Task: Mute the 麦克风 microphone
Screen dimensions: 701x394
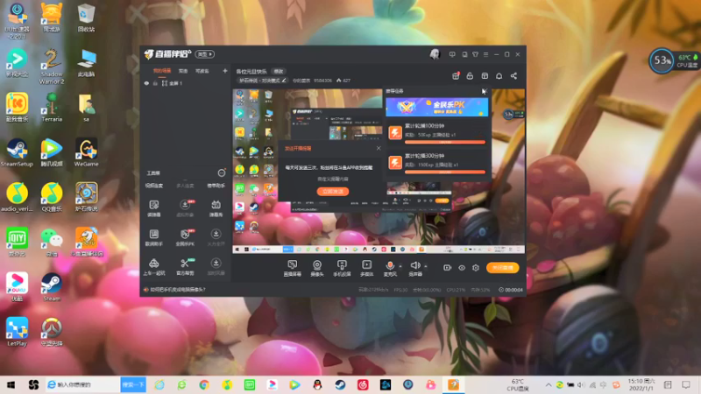Action: 390,268
